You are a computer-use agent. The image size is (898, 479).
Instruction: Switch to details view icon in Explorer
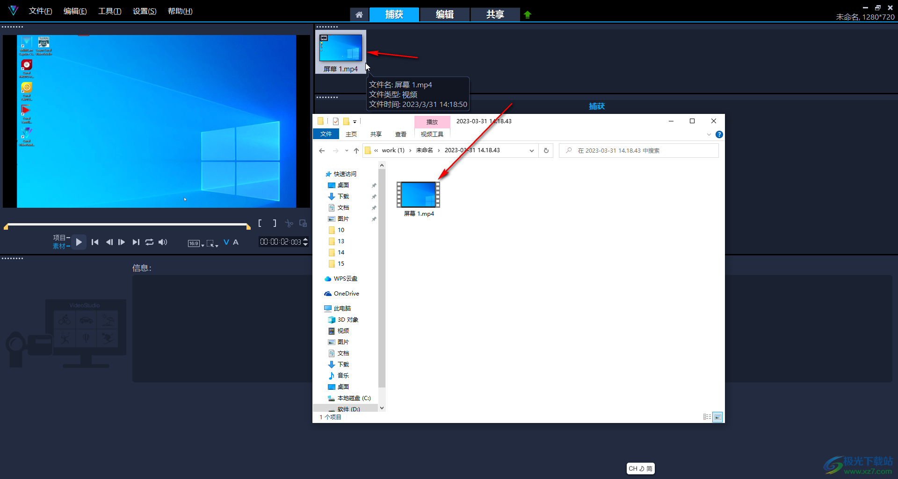(x=707, y=417)
